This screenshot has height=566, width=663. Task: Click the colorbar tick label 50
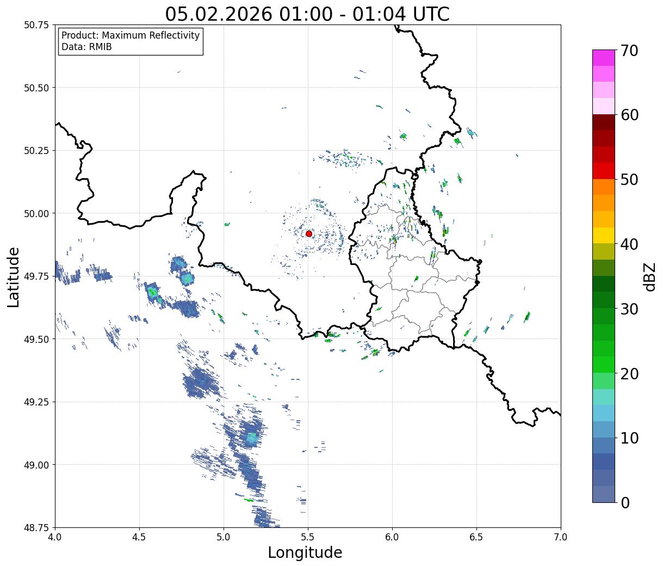(629, 180)
